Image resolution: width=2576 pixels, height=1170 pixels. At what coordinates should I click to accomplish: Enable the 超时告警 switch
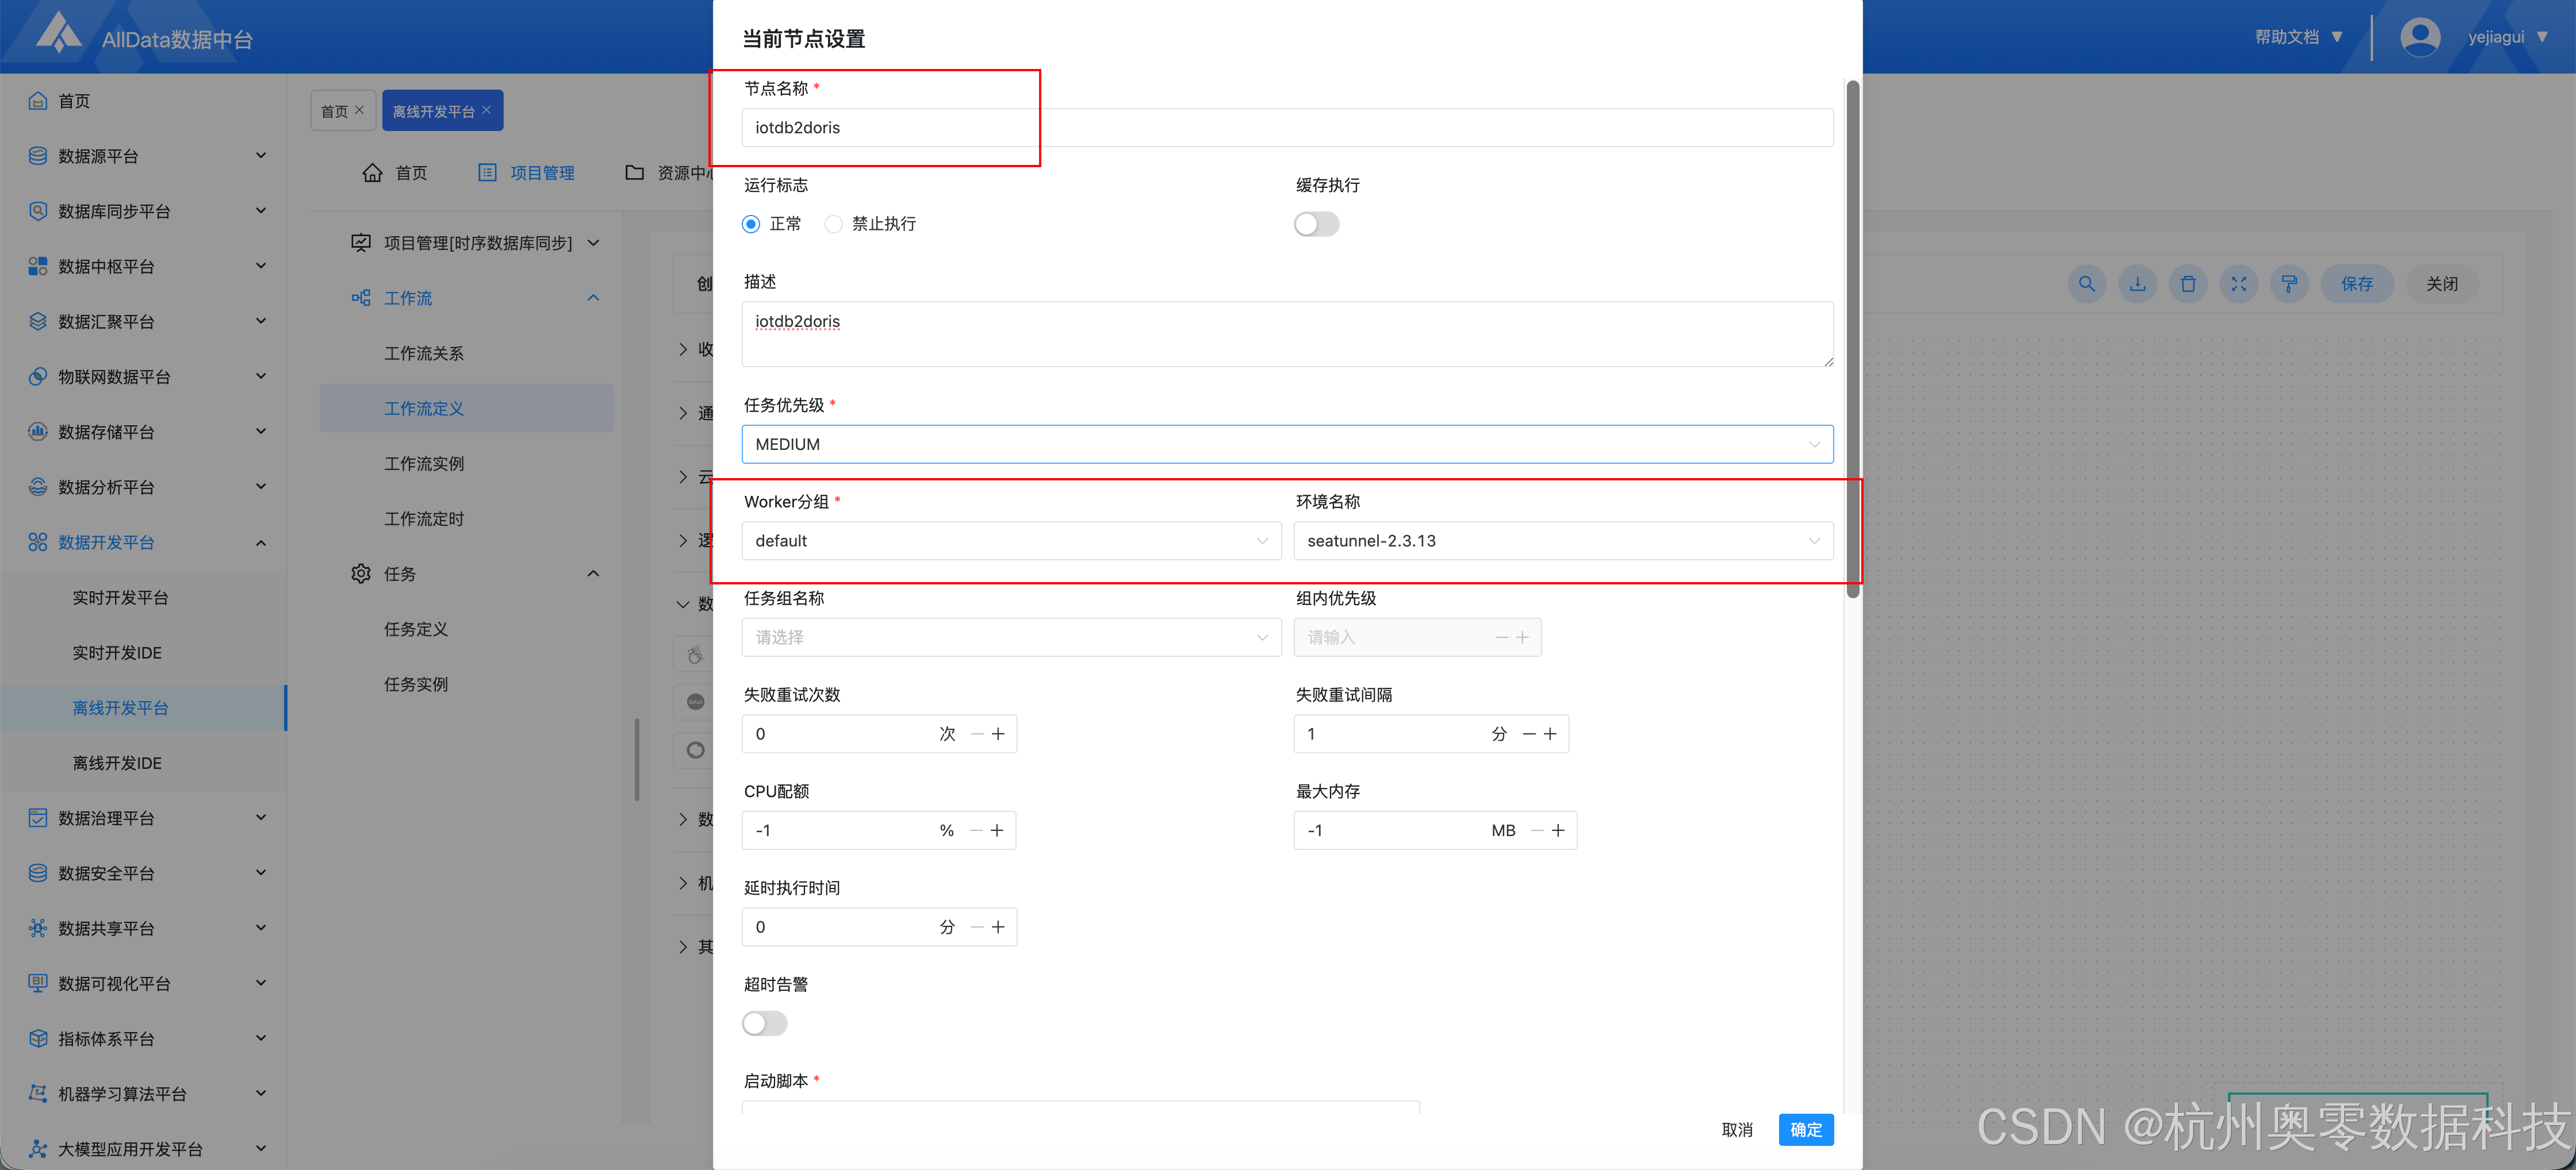pyautogui.click(x=764, y=1023)
